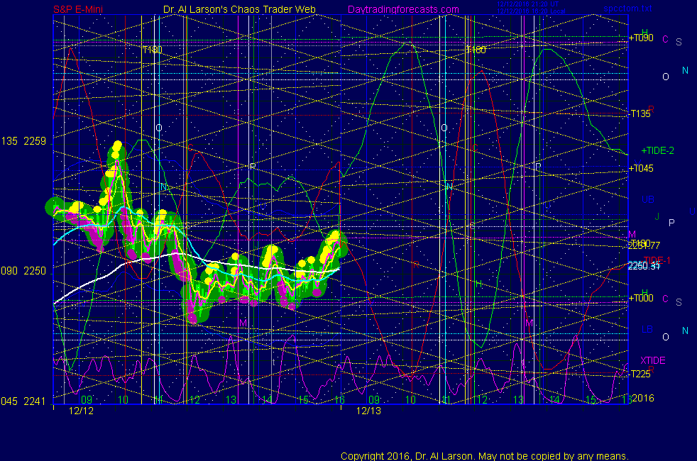Click the '12/12/2016 21:20 UT' timestamp
This screenshot has width=697, height=461.
[527, 4]
